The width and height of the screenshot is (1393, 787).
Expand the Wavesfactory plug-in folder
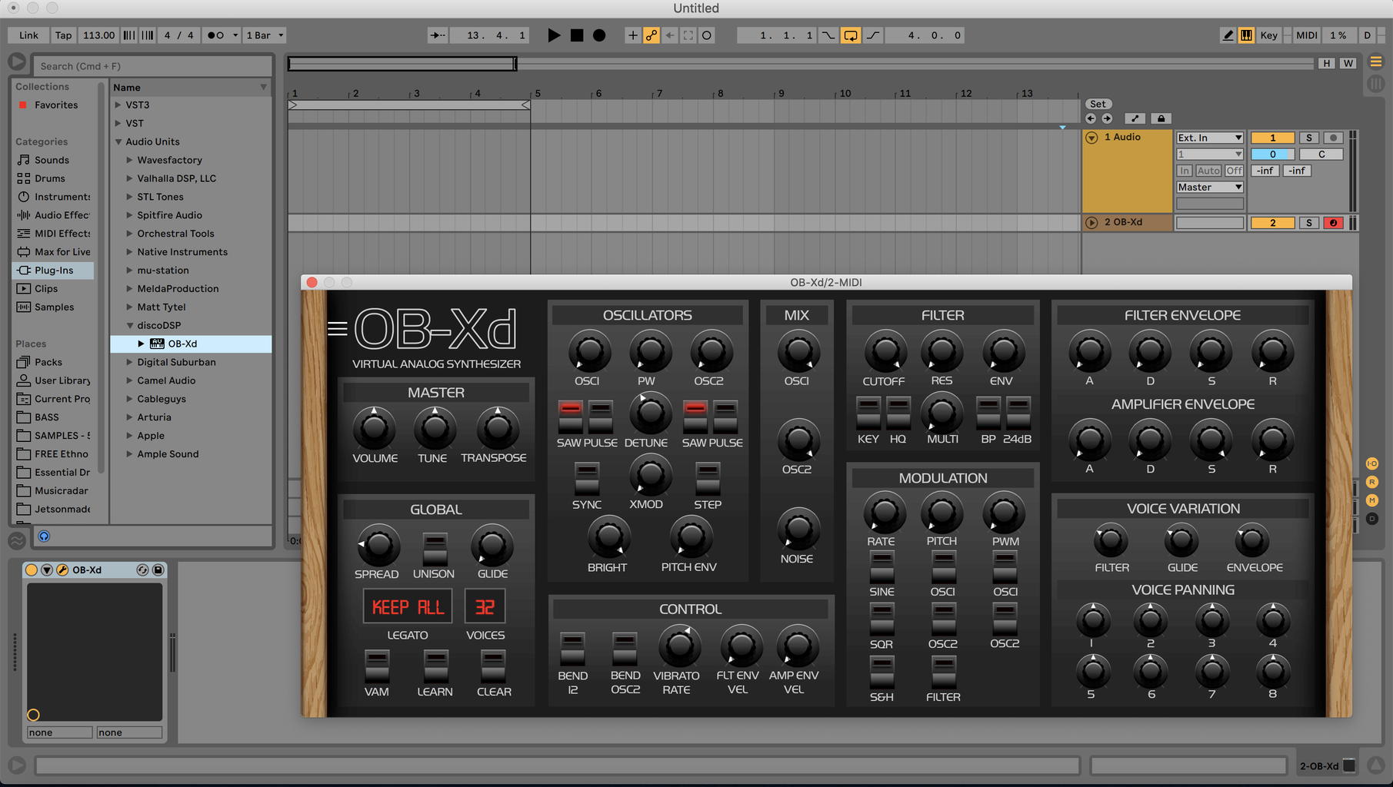[130, 160]
